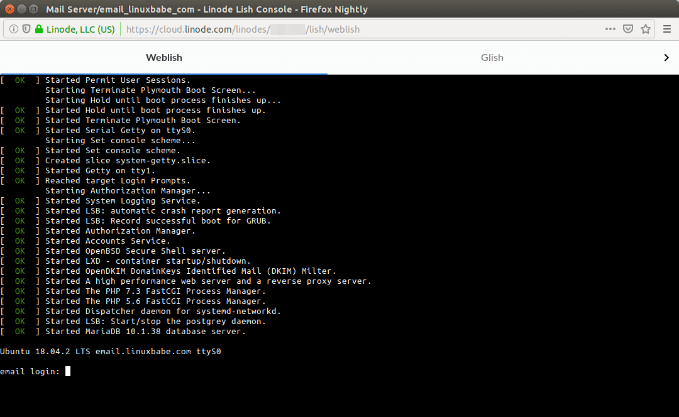Click the green padlock security icon

click(38, 29)
